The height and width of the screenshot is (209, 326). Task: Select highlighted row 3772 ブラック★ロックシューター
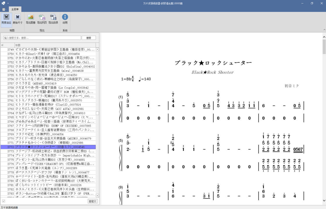[48, 147]
